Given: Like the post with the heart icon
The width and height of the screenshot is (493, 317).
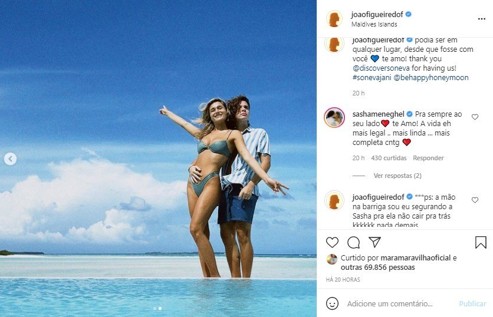Looking at the screenshot, I should 333,242.
